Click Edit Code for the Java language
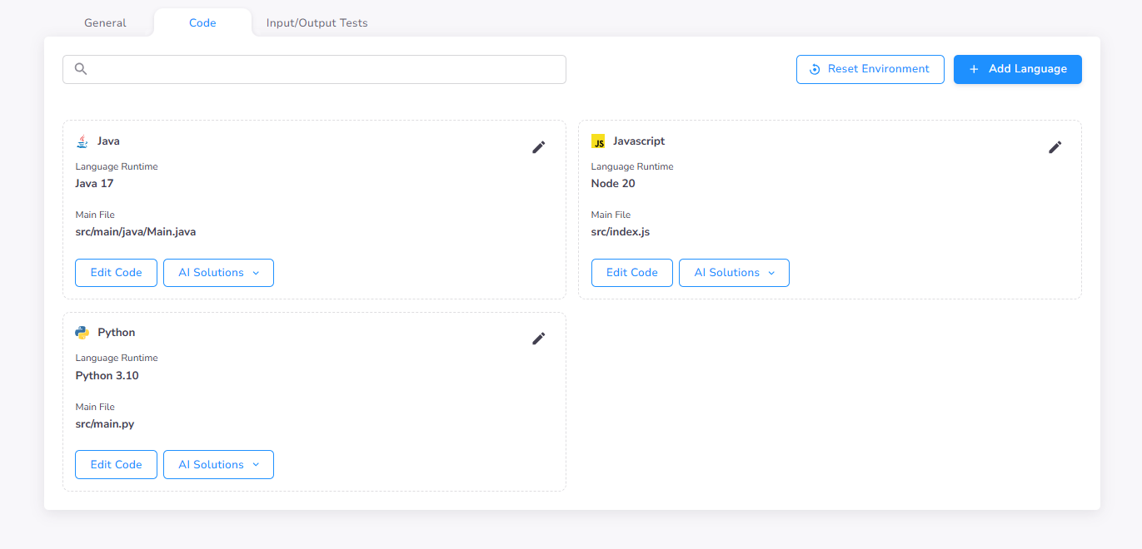The image size is (1142, 549). (116, 272)
